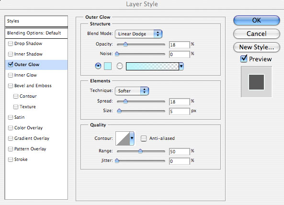Click the contour curve thumbnail
The height and width of the screenshot is (205, 284).
coord(123,138)
